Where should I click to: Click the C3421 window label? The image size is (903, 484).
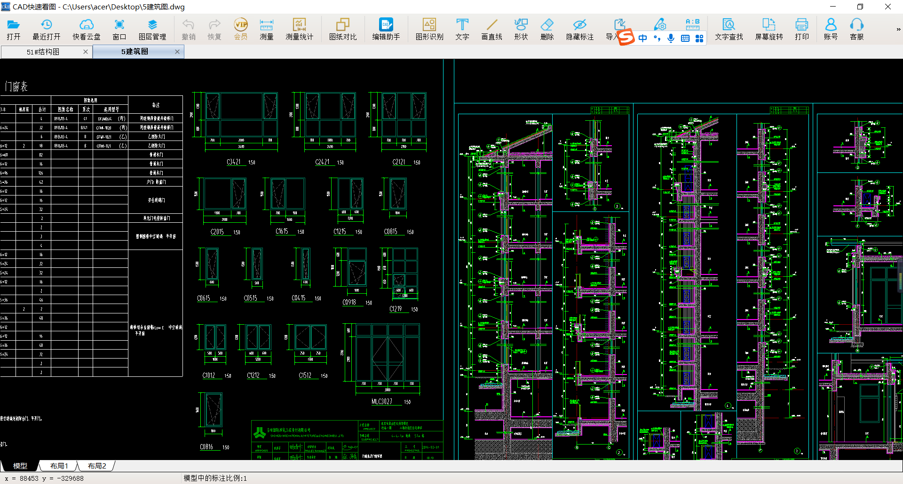(234, 162)
